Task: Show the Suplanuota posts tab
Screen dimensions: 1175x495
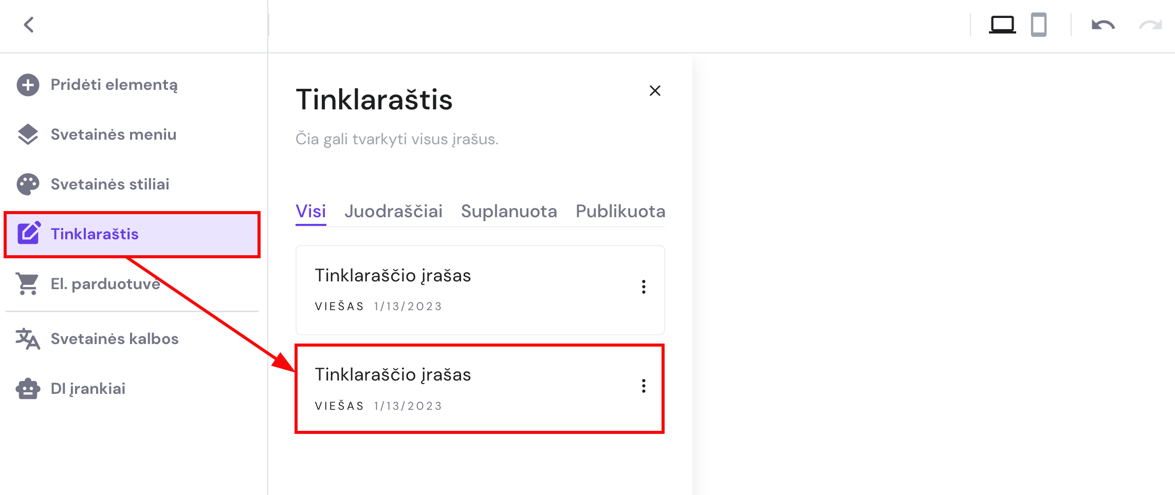Action: tap(508, 212)
